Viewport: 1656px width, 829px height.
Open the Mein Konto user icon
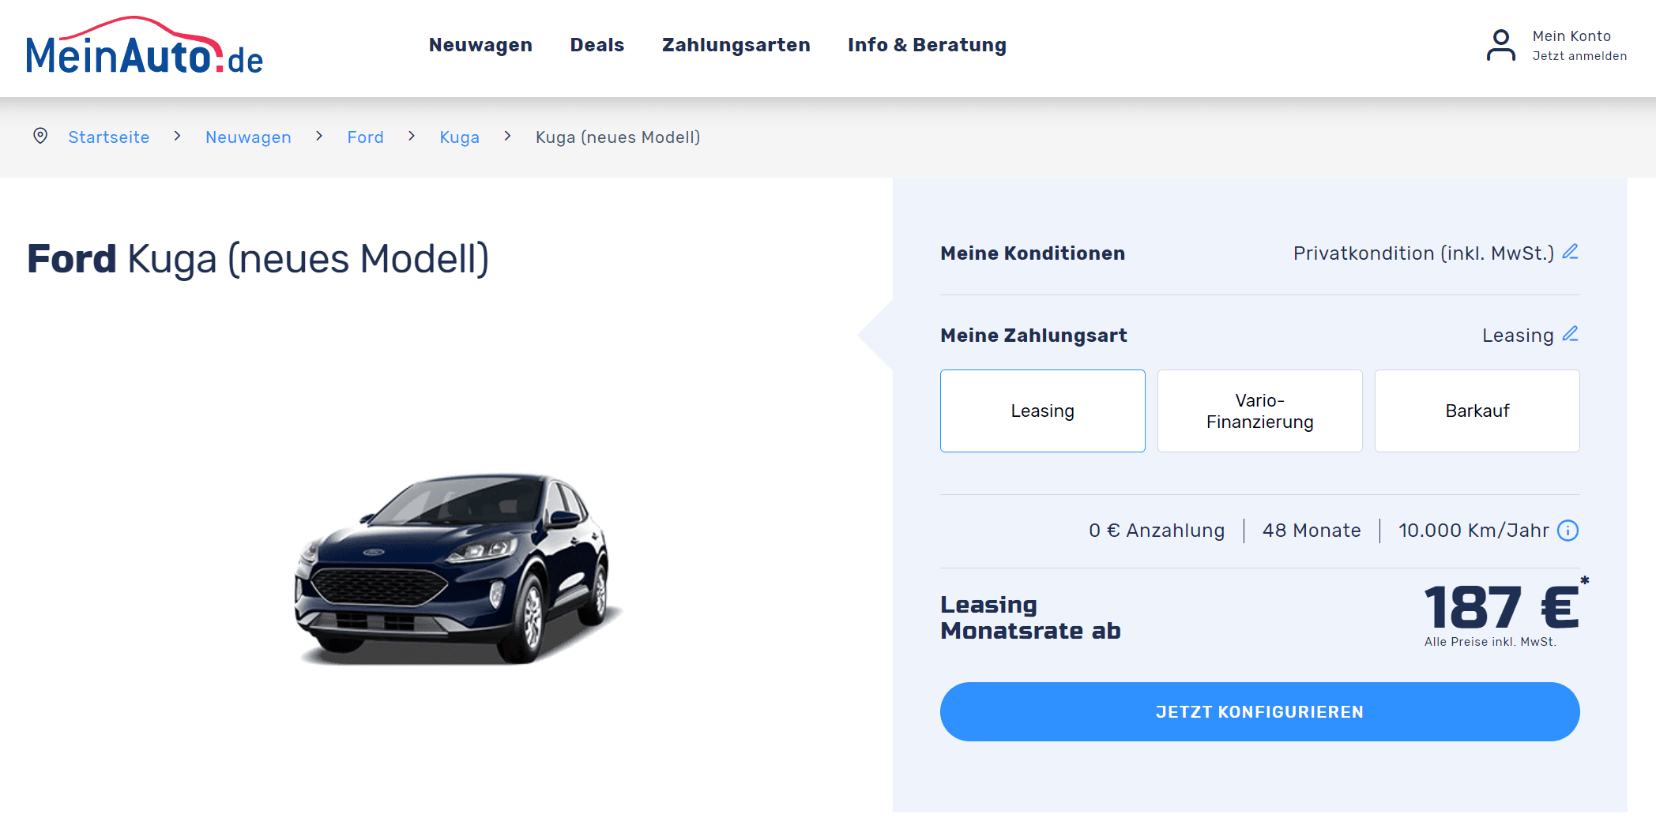click(x=1500, y=46)
